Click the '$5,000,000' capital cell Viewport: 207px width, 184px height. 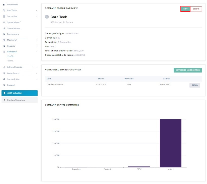coord(165,84)
